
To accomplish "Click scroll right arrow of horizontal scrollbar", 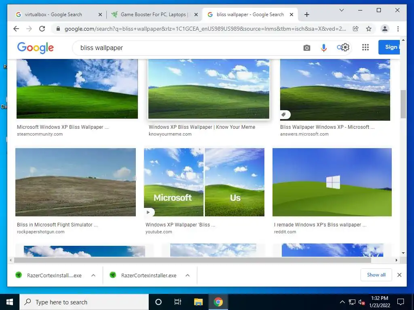I will coord(396,260).
